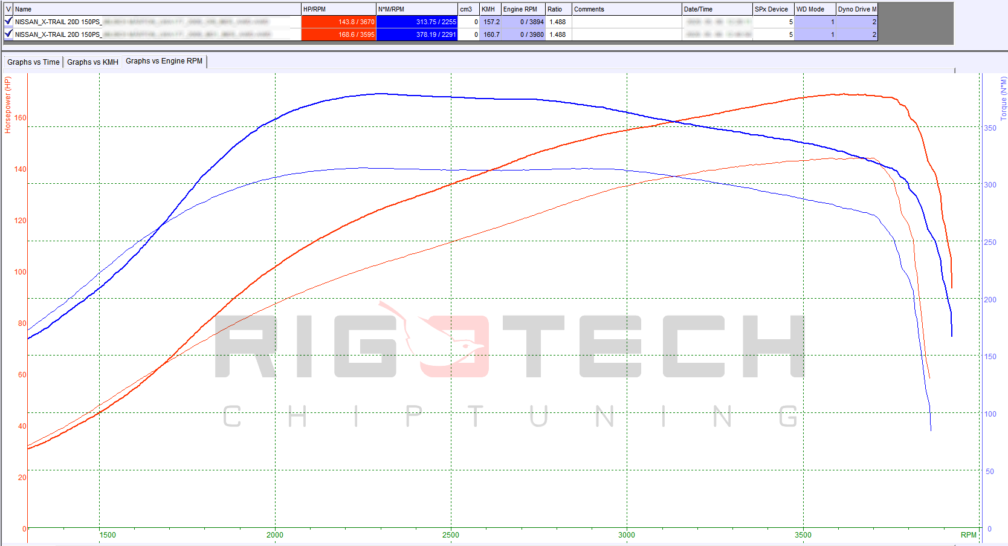Click the V column header
The width and height of the screenshot is (1008, 546).
8,9
